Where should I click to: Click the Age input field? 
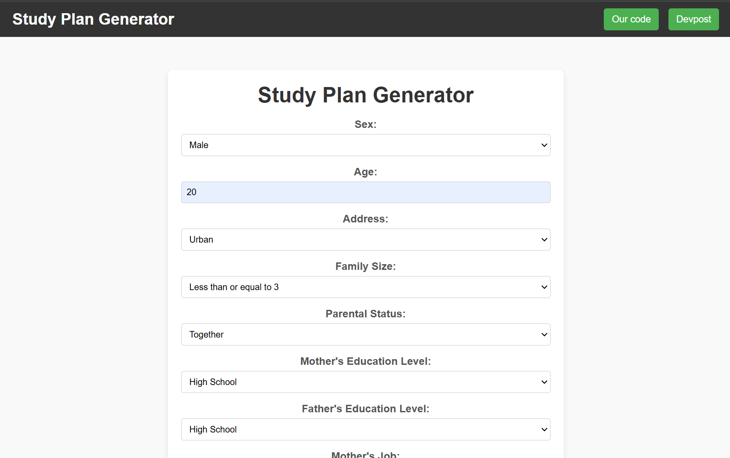point(366,192)
